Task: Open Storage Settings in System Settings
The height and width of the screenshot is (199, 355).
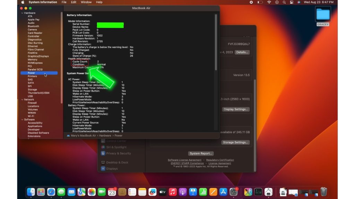Action: tap(235, 142)
